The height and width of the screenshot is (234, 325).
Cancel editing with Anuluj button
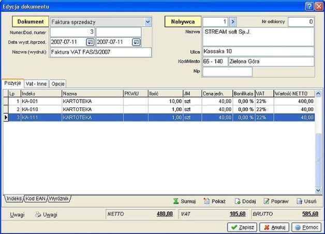[274, 227]
